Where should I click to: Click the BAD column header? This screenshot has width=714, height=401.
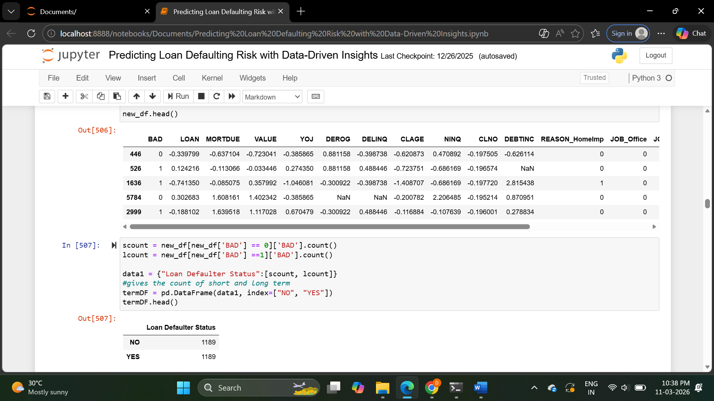point(155,139)
